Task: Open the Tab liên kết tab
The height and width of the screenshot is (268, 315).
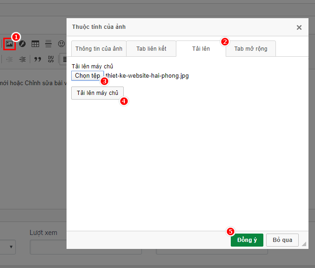Action: click(151, 49)
